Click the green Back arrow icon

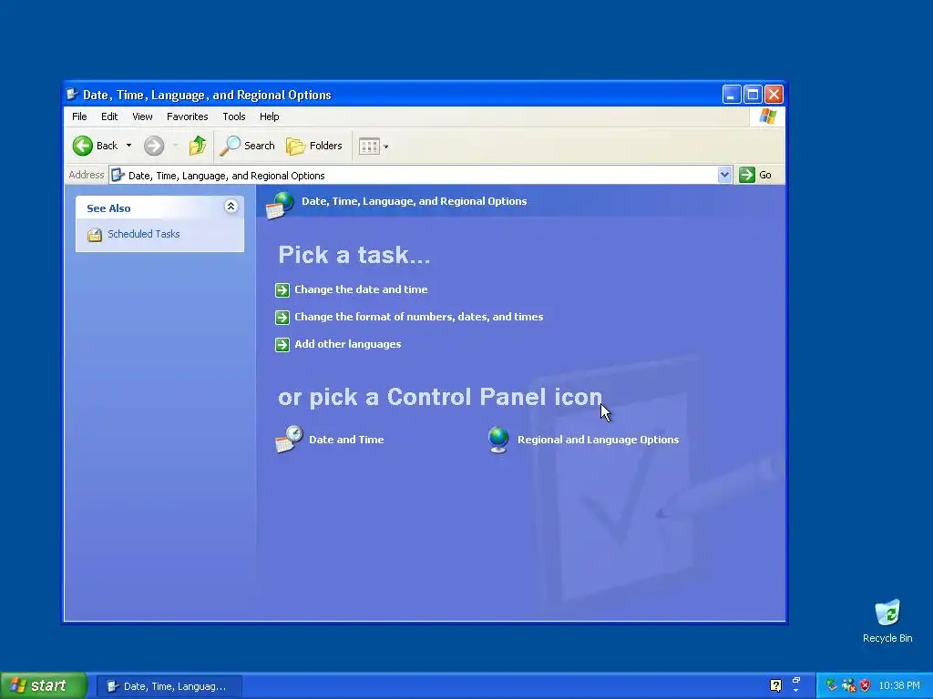click(x=83, y=146)
